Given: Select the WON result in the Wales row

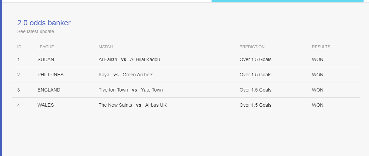Looking at the screenshot, I should [x=317, y=105].
